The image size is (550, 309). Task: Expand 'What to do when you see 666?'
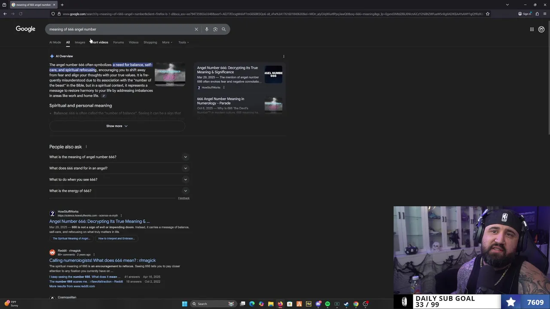tap(119, 179)
